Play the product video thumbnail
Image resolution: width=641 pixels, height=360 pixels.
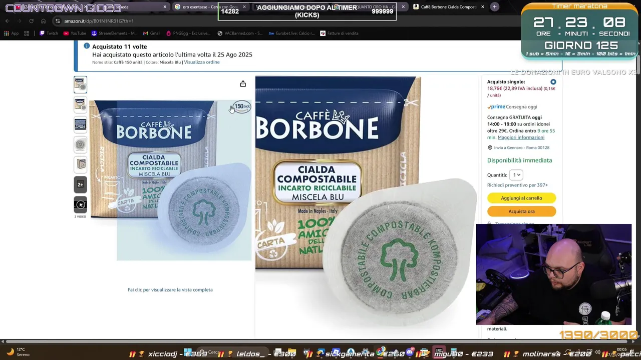click(x=80, y=204)
